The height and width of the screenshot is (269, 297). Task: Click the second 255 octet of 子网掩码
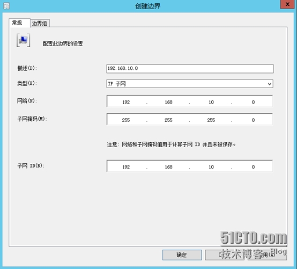pyautogui.click(x=168, y=120)
